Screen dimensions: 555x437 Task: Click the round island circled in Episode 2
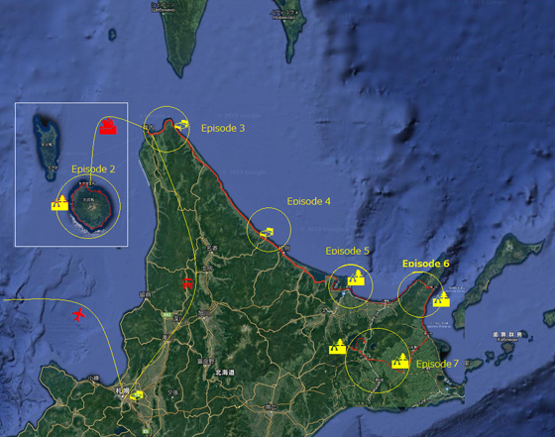pyautogui.click(x=90, y=207)
